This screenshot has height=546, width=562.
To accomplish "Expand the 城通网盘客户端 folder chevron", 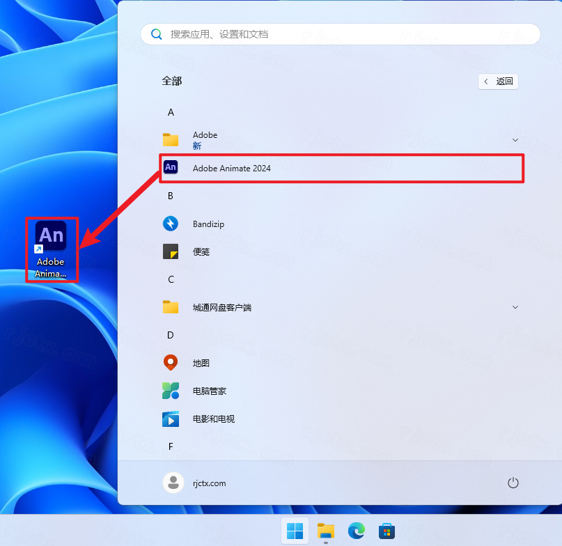I will click(x=515, y=307).
